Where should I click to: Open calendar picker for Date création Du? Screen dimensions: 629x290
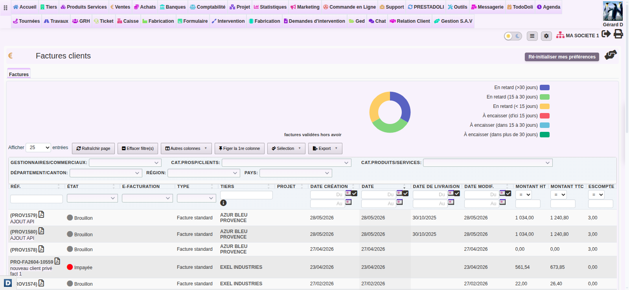pos(348,193)
